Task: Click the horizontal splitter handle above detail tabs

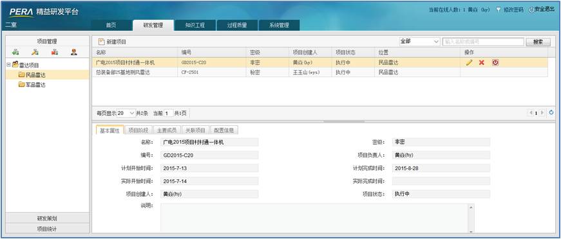Action: click(344, 121)
